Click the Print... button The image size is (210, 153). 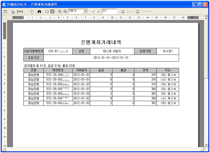point(21,11)
